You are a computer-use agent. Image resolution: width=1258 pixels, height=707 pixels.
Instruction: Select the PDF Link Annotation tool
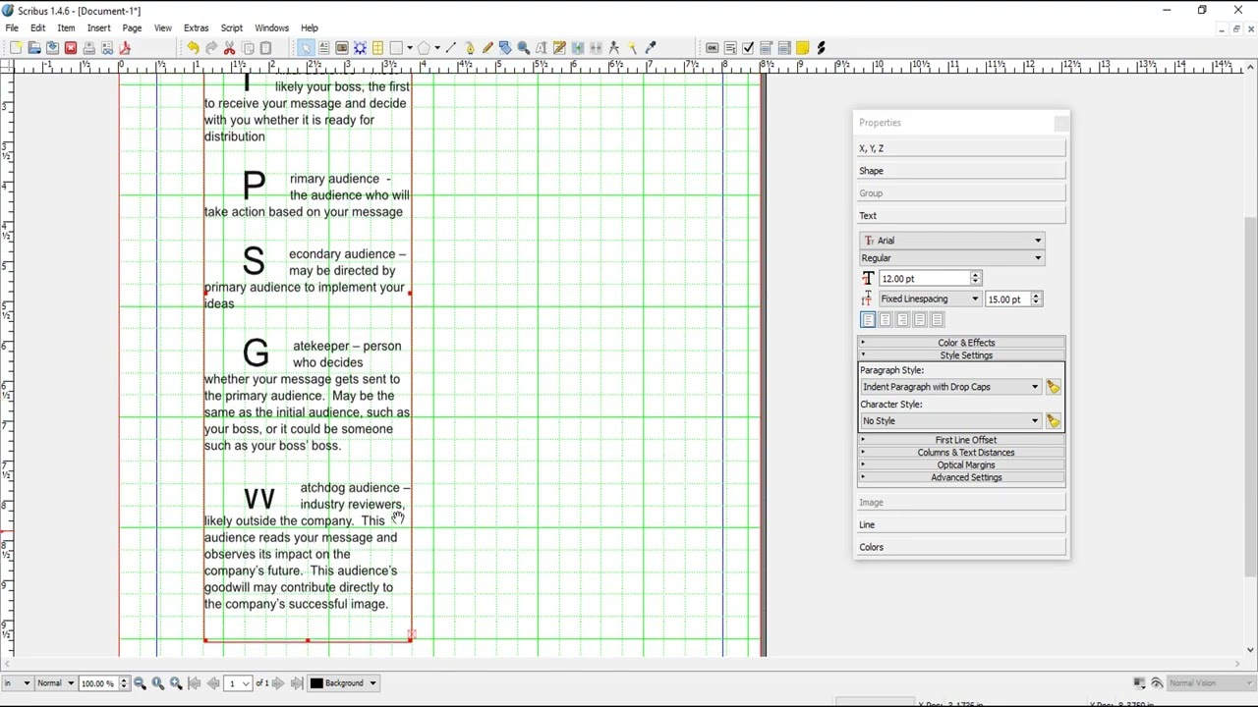click(x=822, y=48)
